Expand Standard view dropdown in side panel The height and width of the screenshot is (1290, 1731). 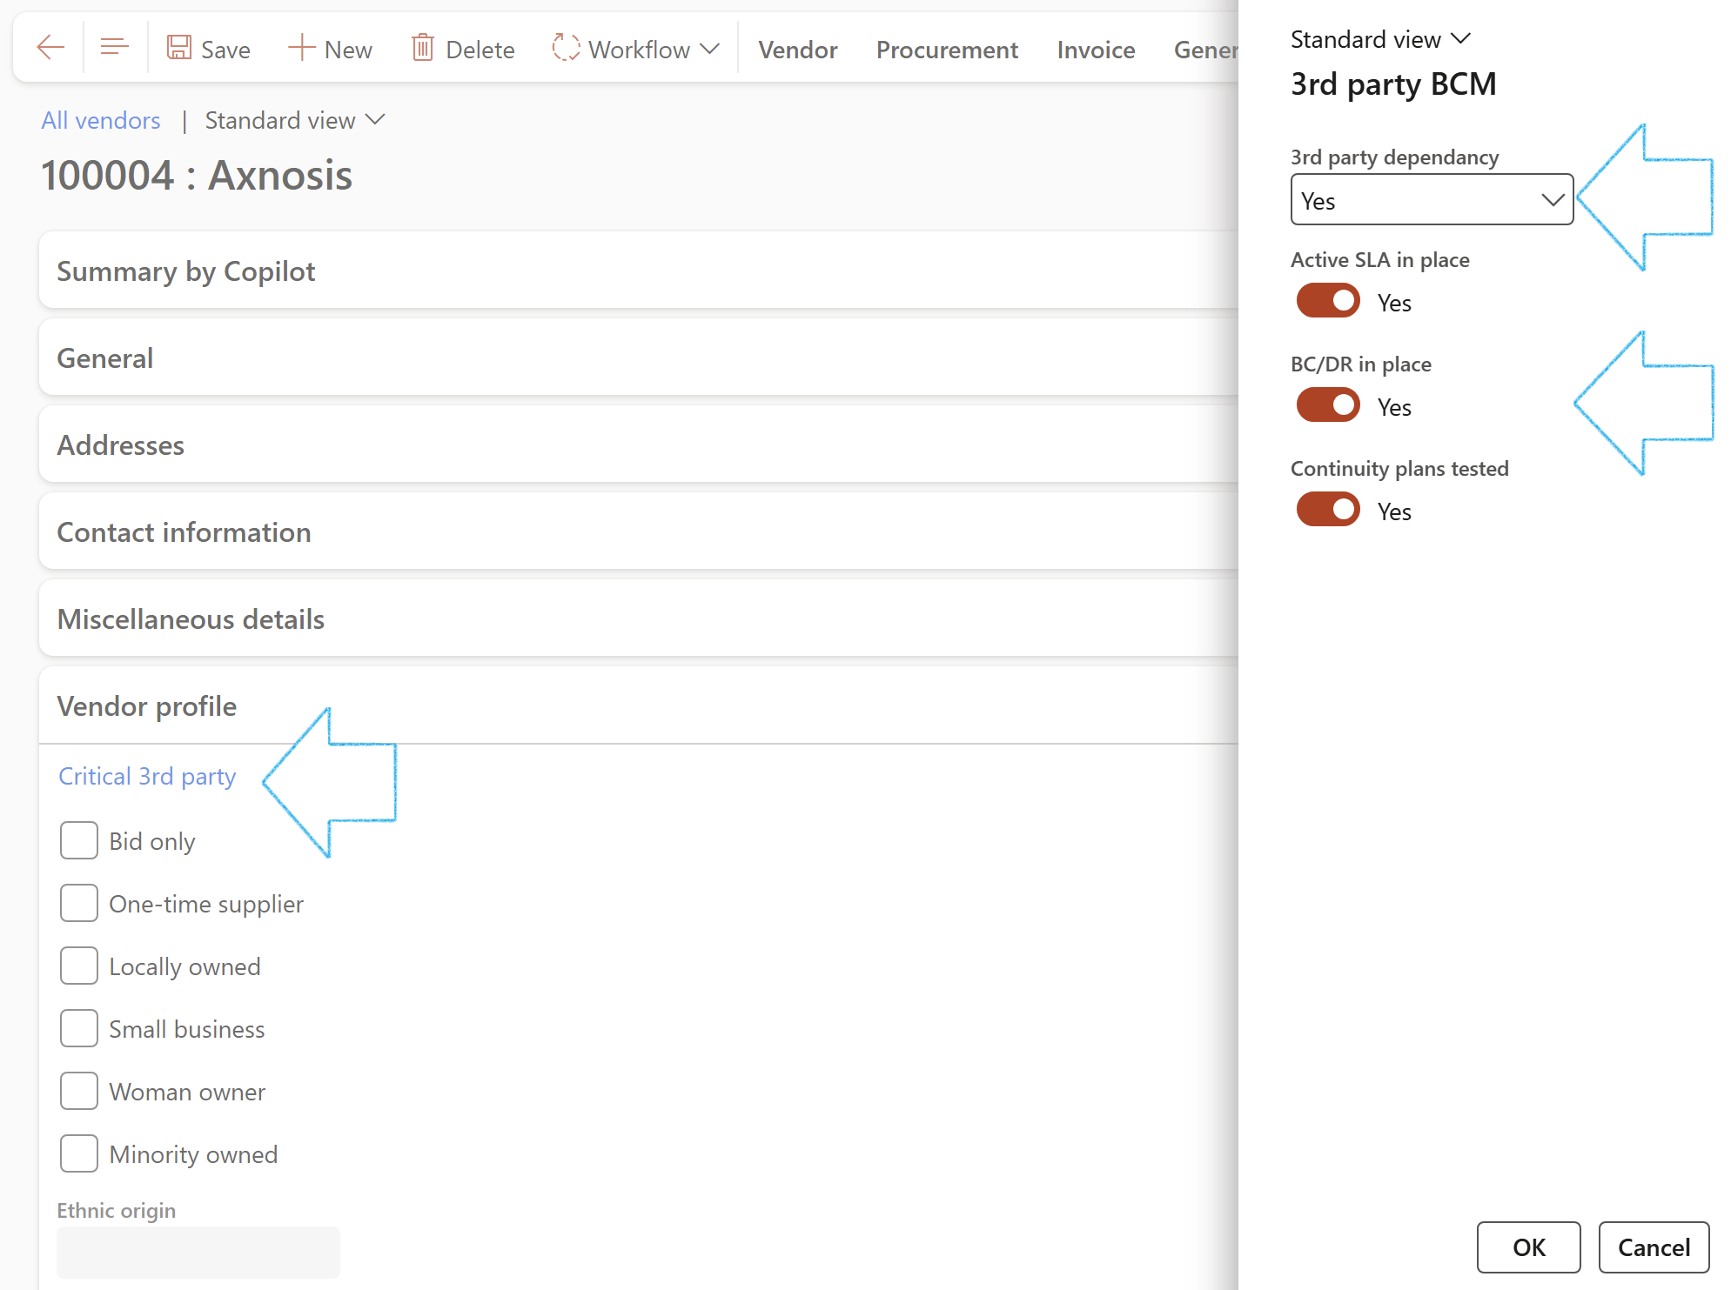coord(1379,40)
